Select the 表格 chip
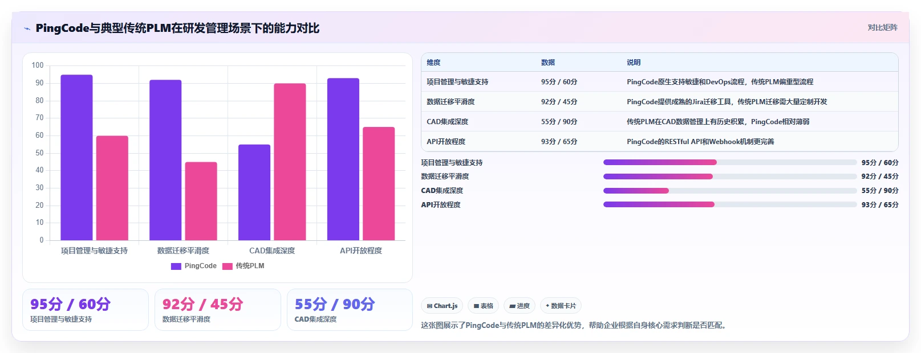 [x=483, y=306]
